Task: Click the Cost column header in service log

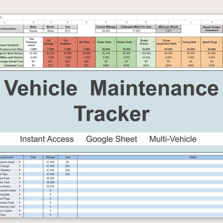Action: pyautogui.click(x=68, y=157)
